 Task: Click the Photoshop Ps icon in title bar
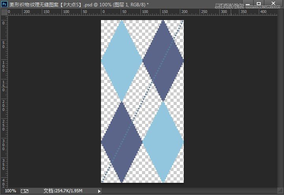(x=4, y=4)
